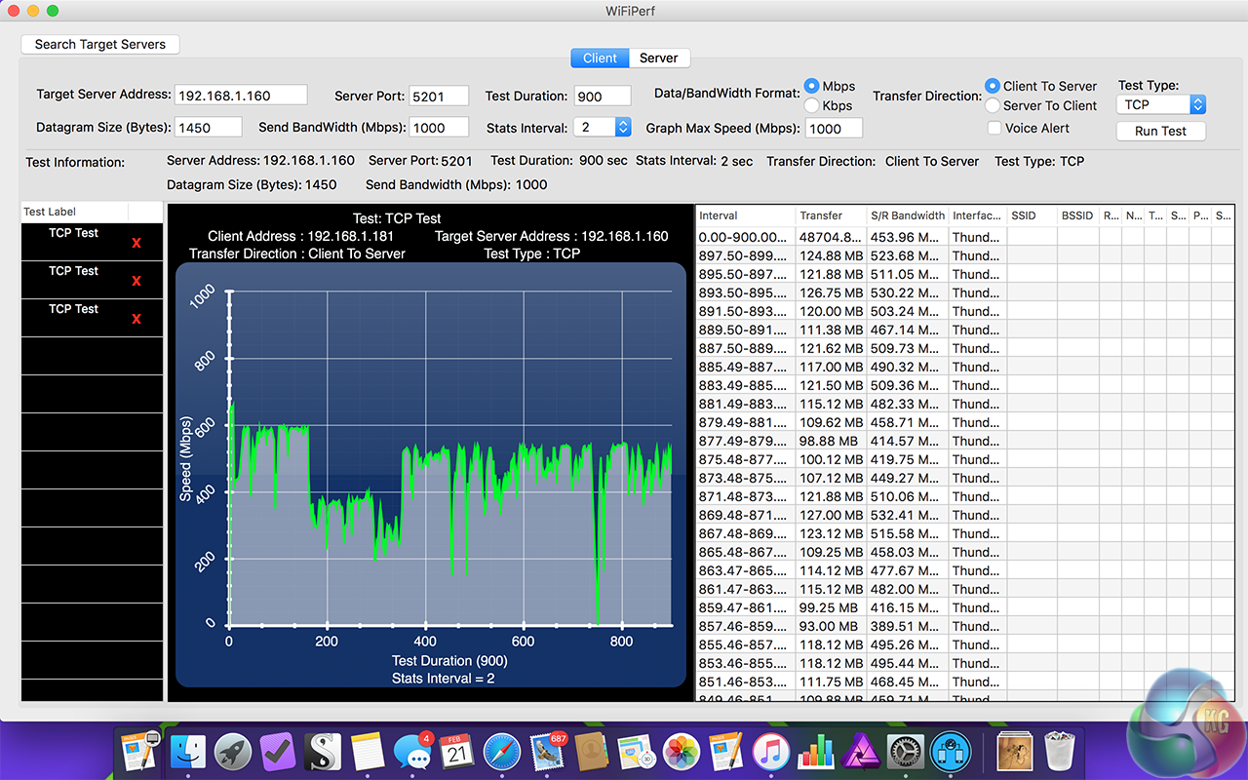Open Safari from the dock

(x=502, y=752)
